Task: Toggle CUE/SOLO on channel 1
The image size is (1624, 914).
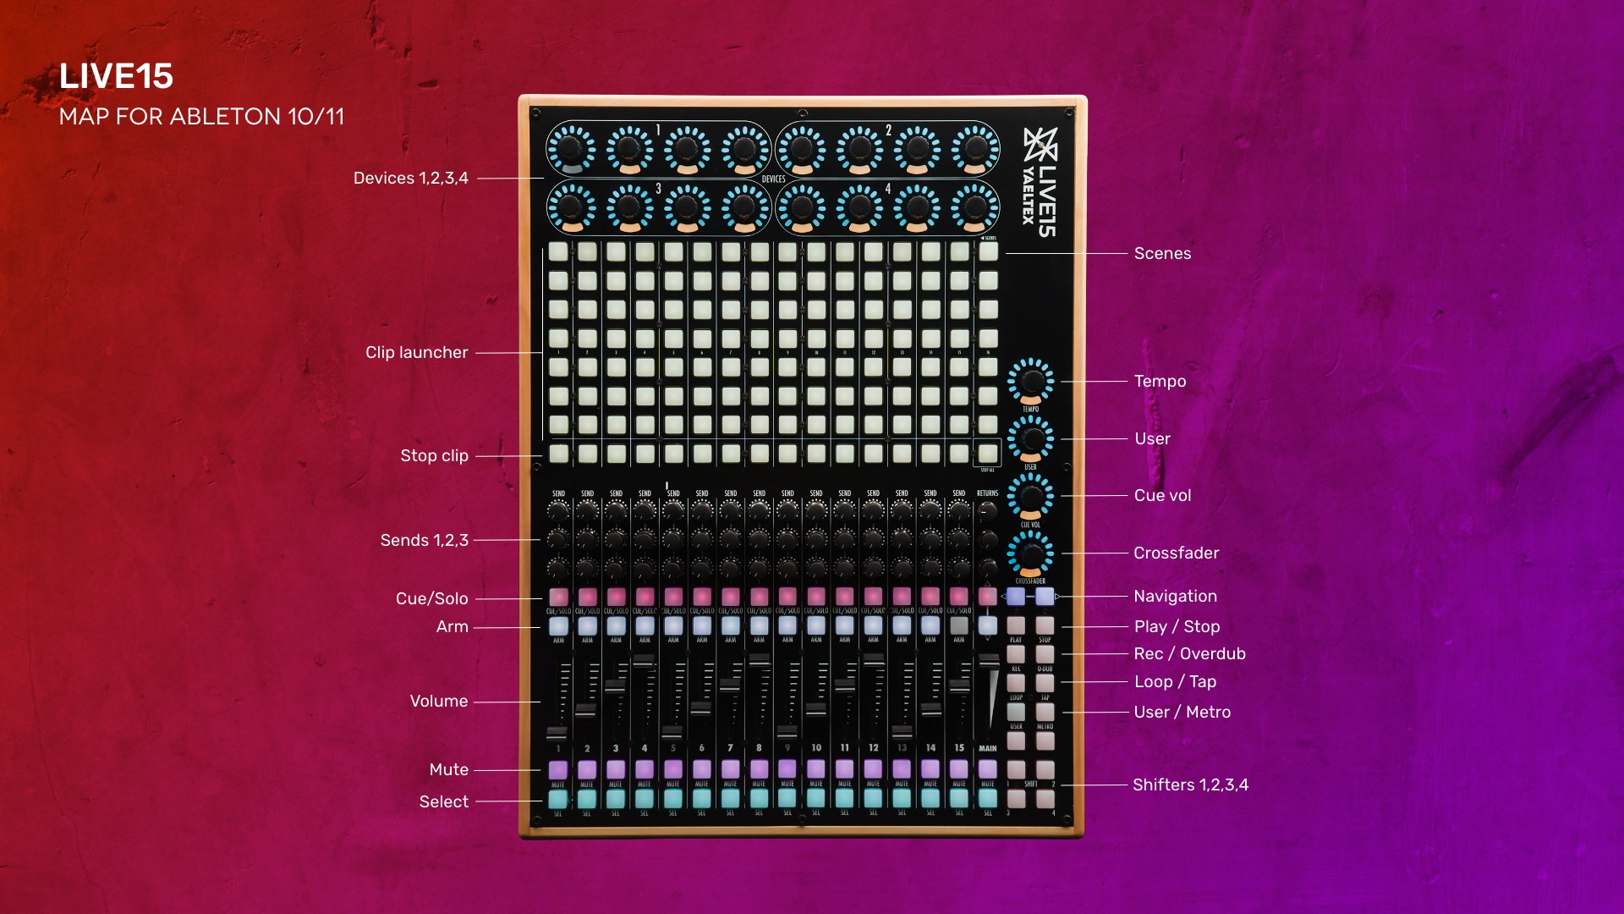Action: point(558,597)
